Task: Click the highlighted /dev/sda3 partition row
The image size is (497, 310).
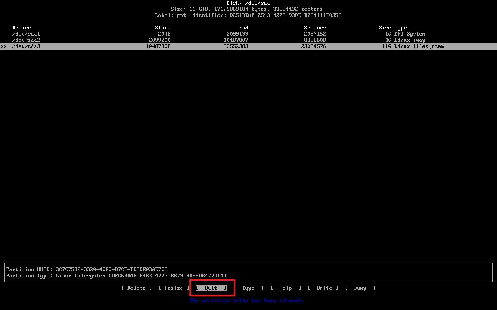Action: pyautogui.click(x=26, y=46)
